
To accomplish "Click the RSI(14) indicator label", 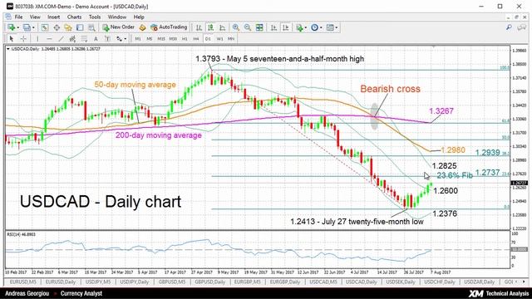I will tap(21, 234).
